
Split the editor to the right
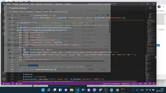pos(150,8)
